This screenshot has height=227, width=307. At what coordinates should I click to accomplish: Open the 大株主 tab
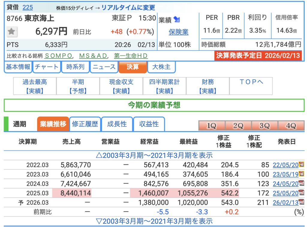tap(162, 67)
